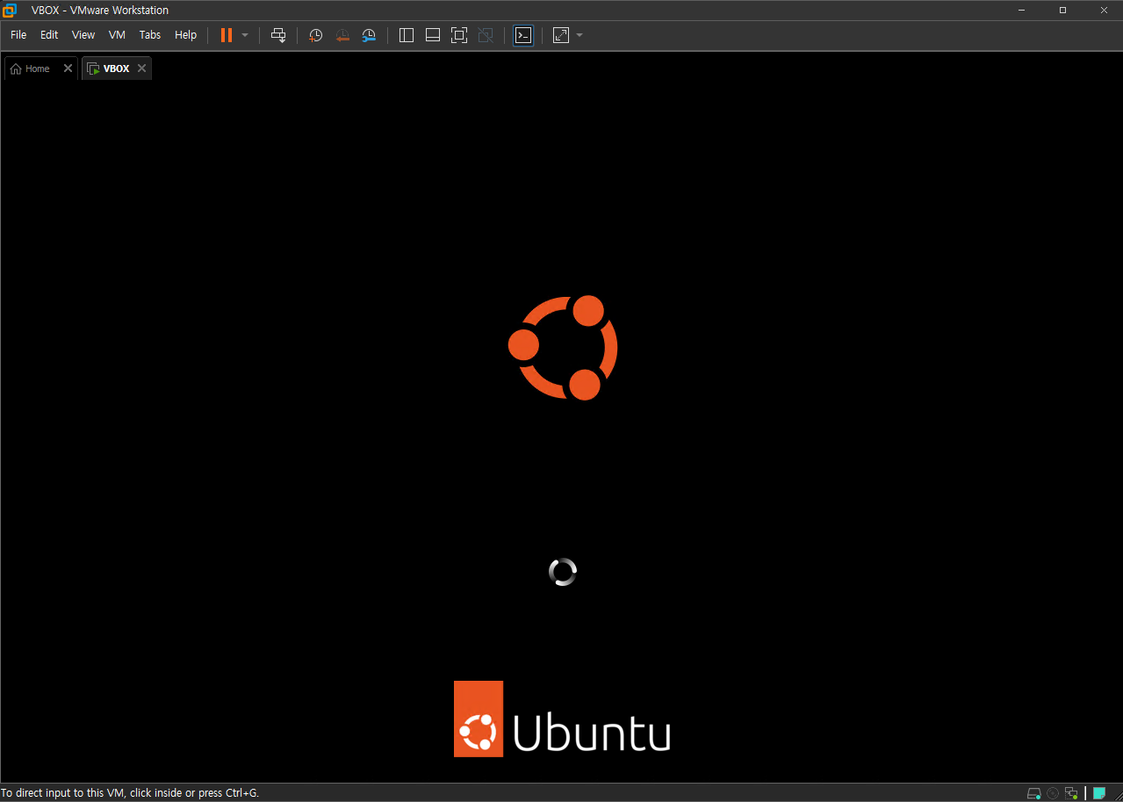
Task: Click the VMware Workstation title bar app icon
Action: coord(10,11)
